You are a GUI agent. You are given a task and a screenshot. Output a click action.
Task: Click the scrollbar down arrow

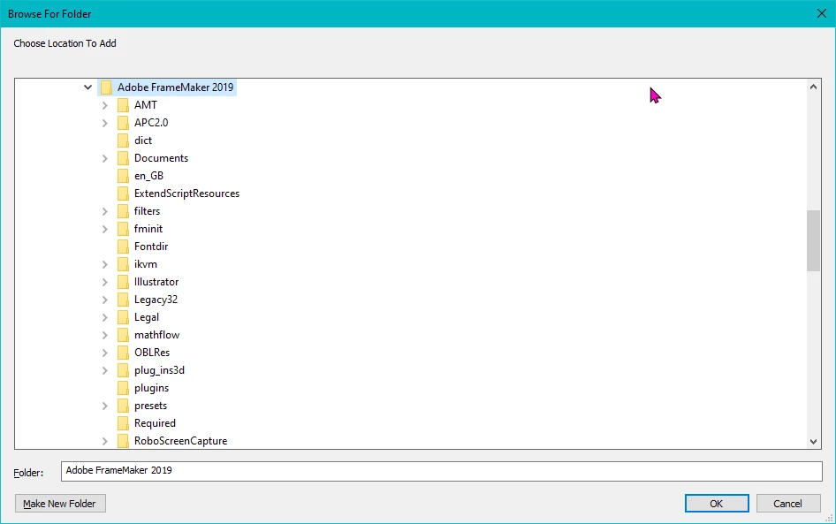pos(813,441)
